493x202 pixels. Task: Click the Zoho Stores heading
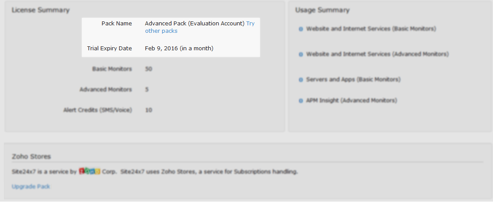point(31,156)
